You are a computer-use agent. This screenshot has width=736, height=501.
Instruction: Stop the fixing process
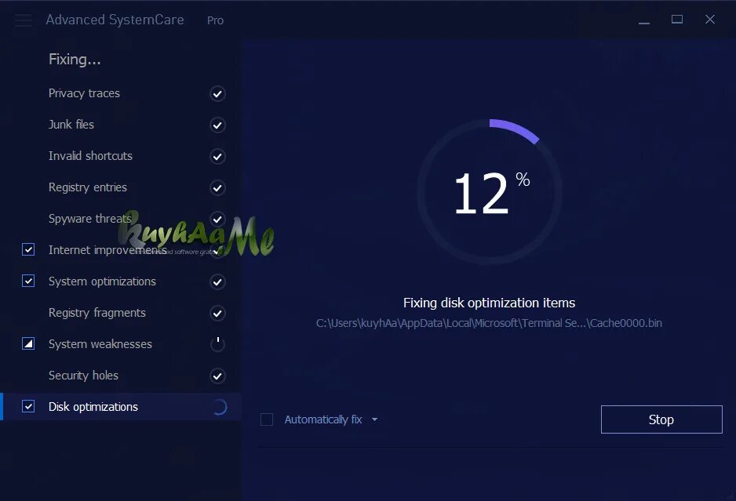(661, 419)
